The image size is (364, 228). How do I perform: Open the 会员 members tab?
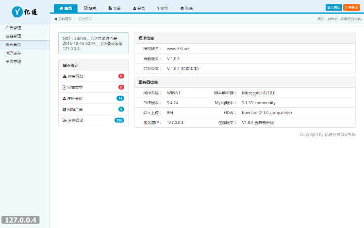click(x=139, y=8)
